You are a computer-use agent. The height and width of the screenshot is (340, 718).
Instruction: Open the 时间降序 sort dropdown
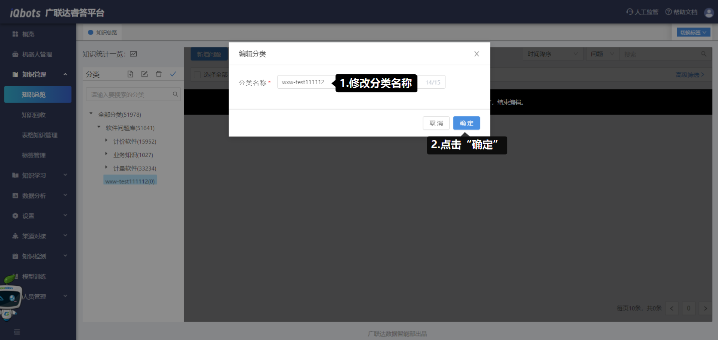(553, 54)
